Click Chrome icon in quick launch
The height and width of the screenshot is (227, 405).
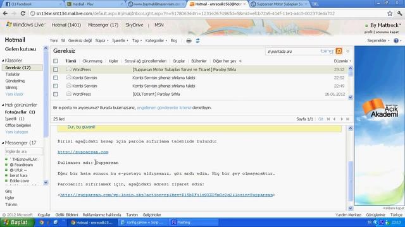pyautogui.click(x=41, y=223)
